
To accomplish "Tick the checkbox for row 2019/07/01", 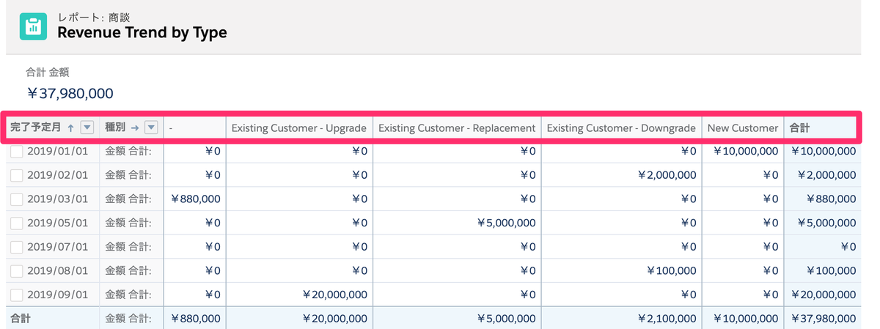I will pos(17,248).
